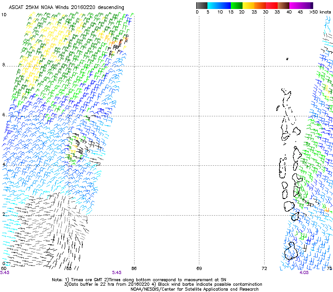333x292 pixels.
Task: Click the '0' value under the color bar
Action: [197, 12]
